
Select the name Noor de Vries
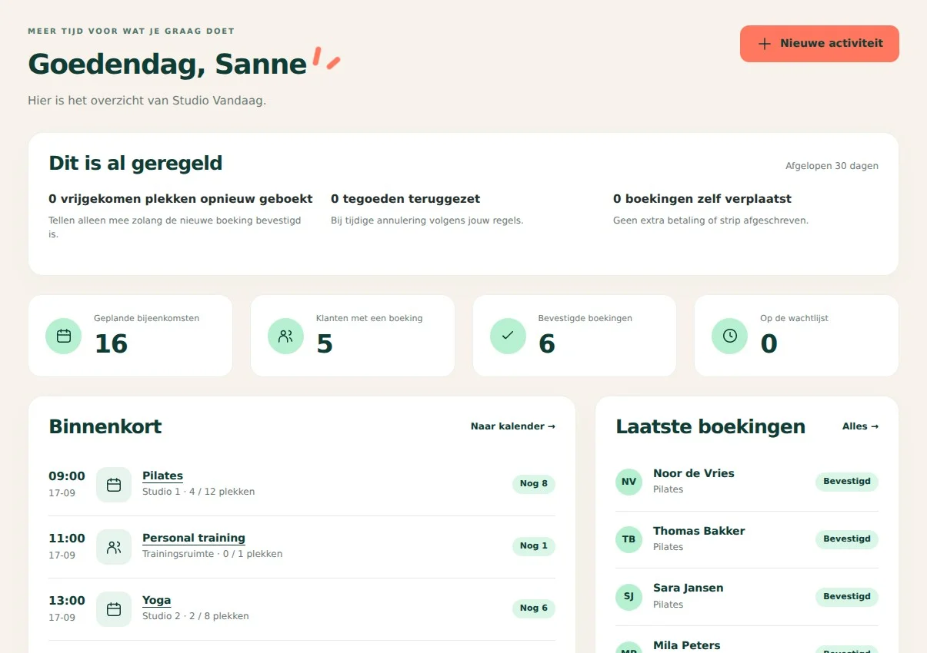click(694, 473)
